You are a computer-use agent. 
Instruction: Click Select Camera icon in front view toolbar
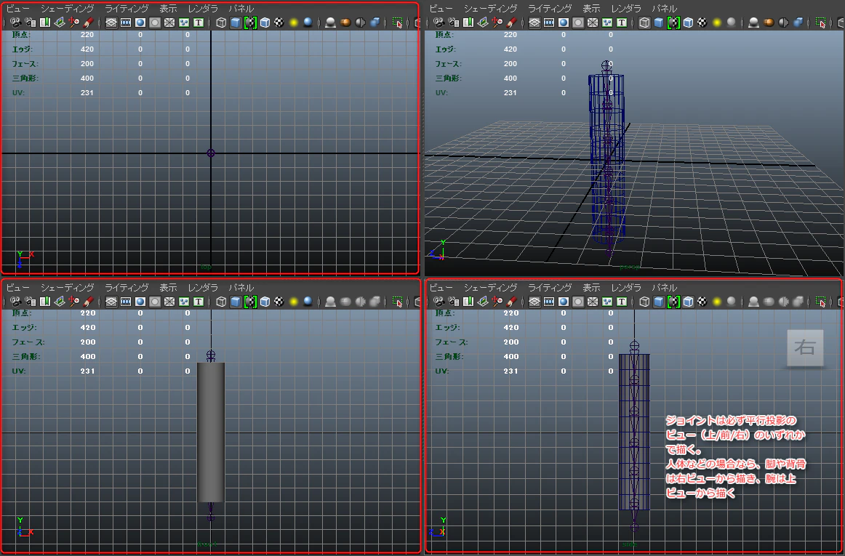click(x=17, y=301)
